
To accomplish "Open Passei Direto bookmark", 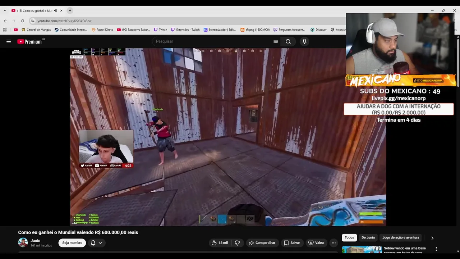I will point(102,30).
